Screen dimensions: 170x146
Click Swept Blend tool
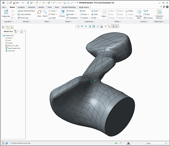72,18
